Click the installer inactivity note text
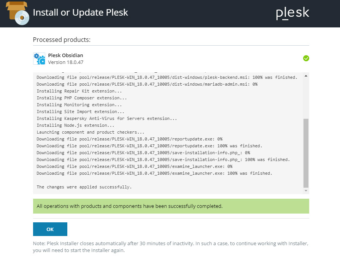The height and width of the screenshot is (268, 340). tap(170, 247)
